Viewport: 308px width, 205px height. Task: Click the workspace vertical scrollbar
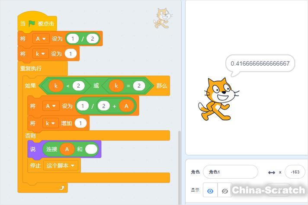pyautogui.click(x=180, y=167)
